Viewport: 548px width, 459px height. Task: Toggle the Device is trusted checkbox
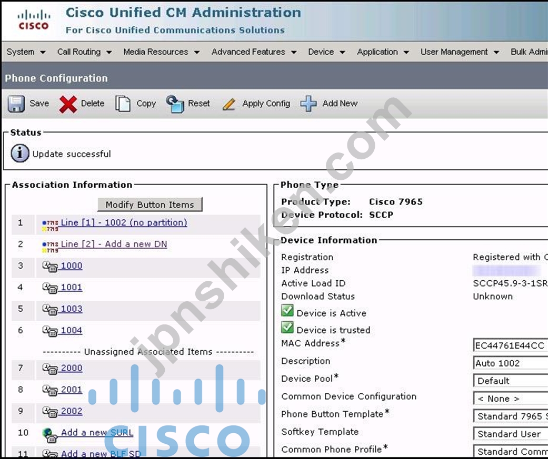tap(287, 328)
